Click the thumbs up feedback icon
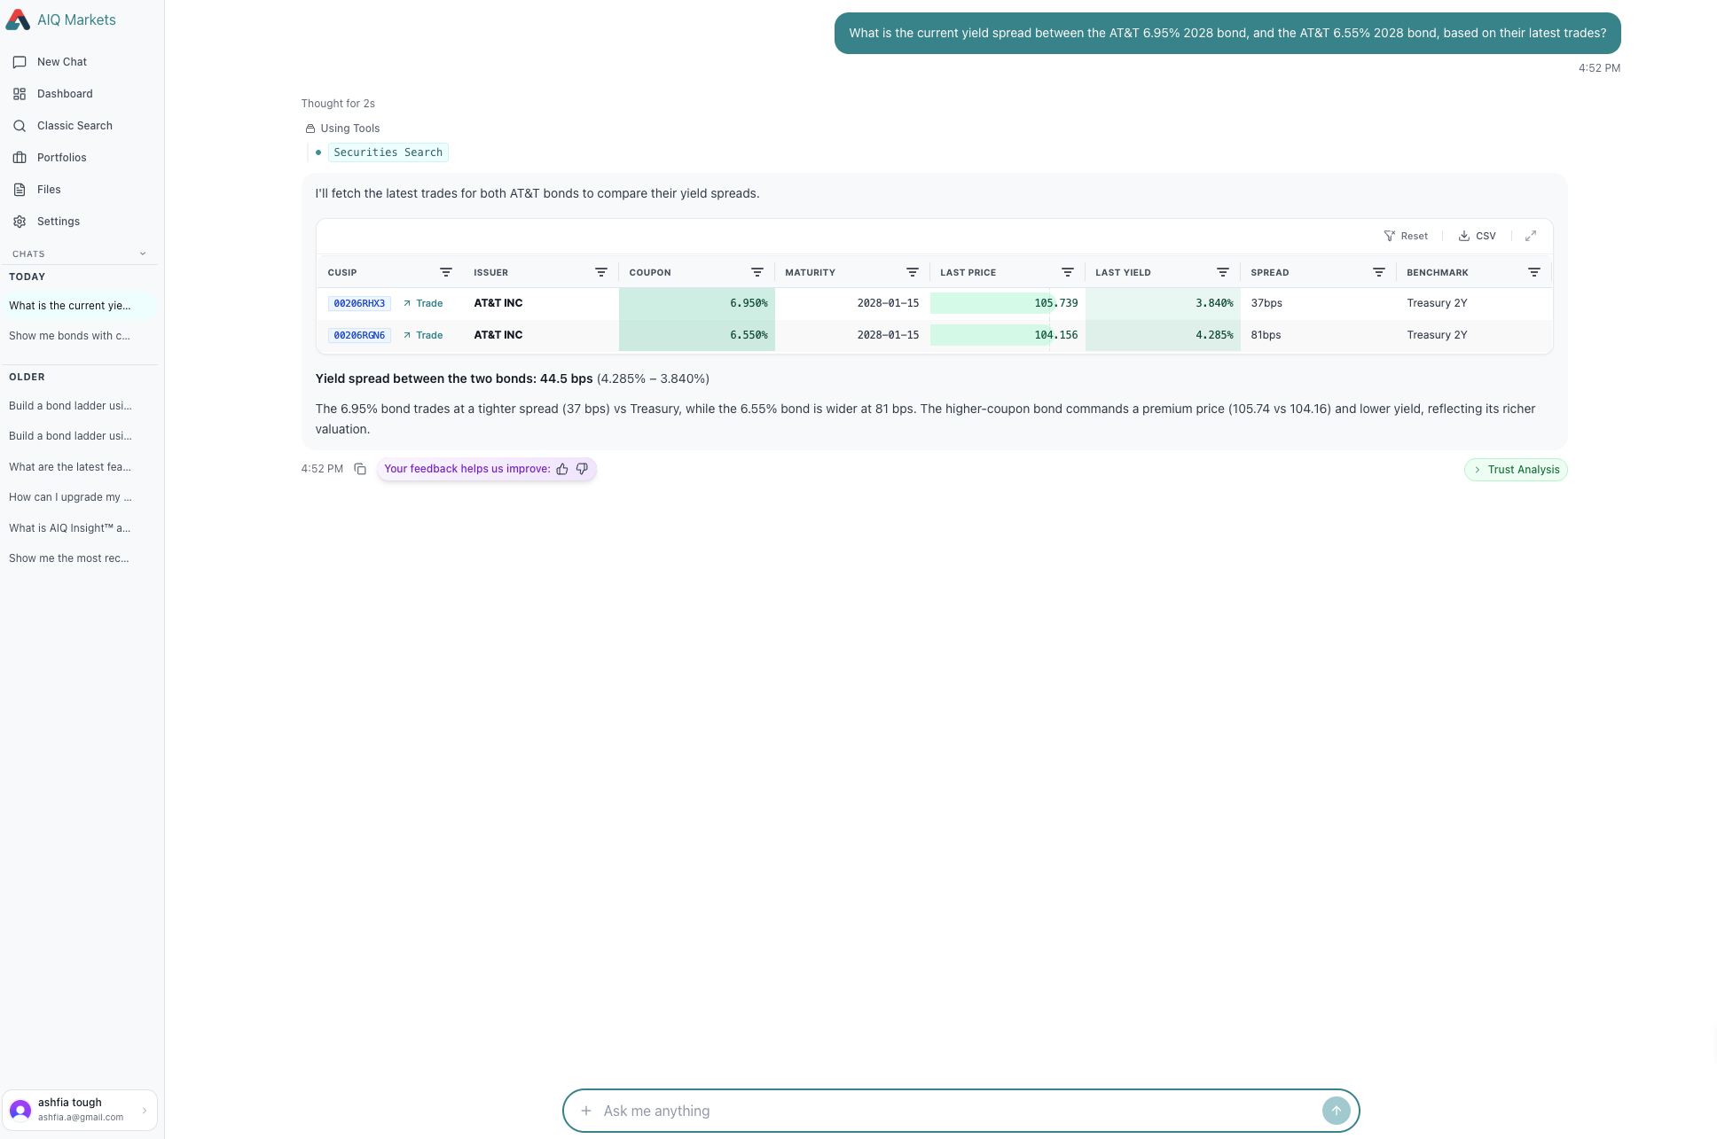The width and height of the screenshot is (1717, 1139). tap(562, 469)
